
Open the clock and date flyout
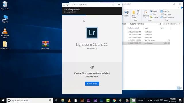pyautogui.click(x=173, y=100)
